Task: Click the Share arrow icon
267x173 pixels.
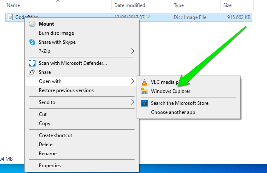Action: tap(32, 72)
